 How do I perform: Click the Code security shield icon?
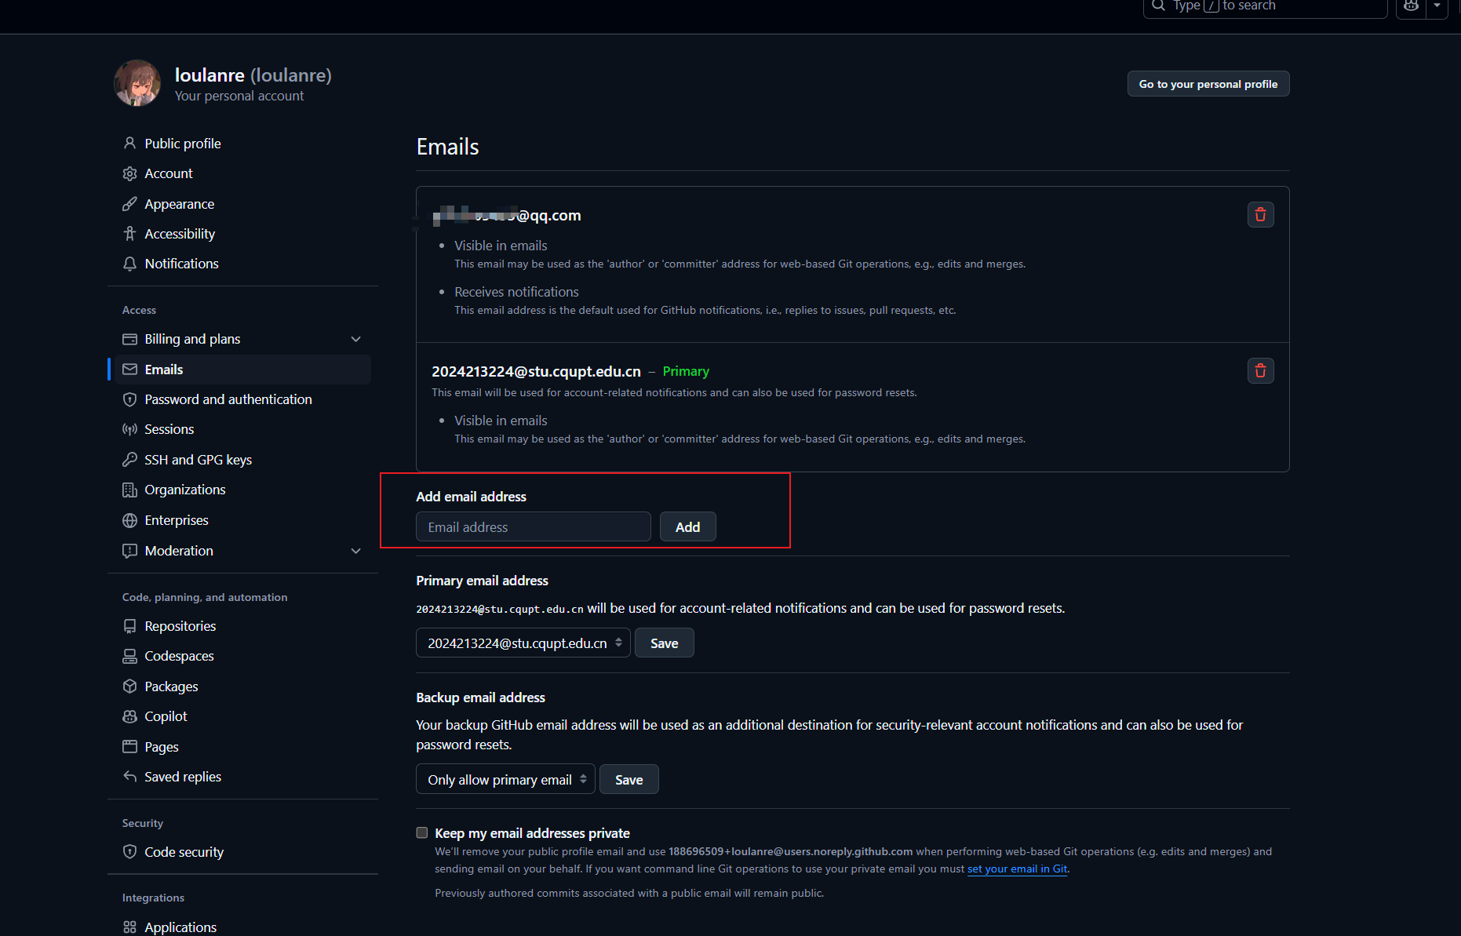[x=130, y=852]
